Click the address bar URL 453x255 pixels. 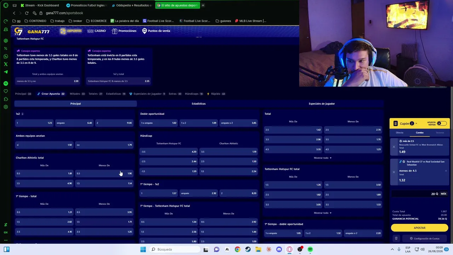click(x=64, y=13)
